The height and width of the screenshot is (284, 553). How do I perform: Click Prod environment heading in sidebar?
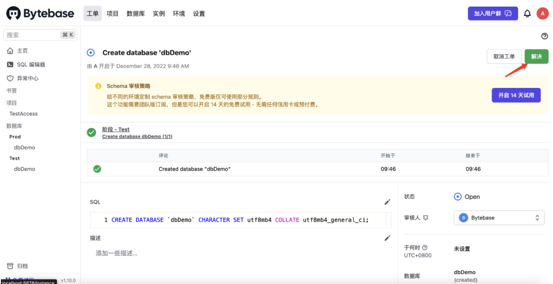click(15, 136)
